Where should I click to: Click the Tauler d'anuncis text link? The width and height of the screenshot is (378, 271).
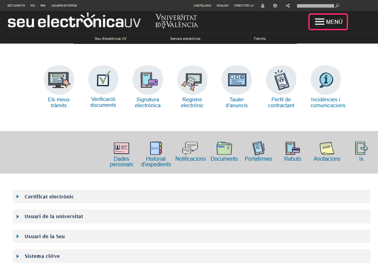point(237,102)
